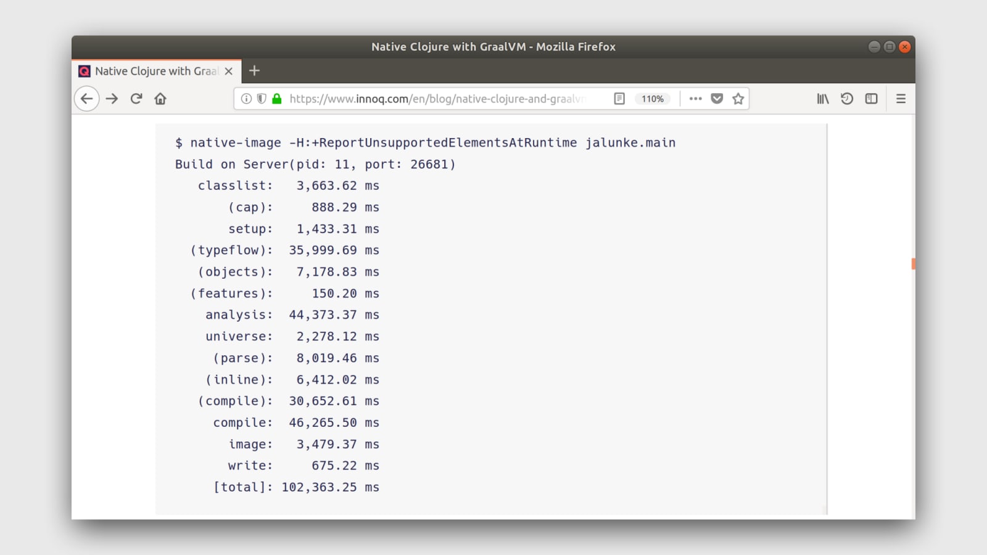Image resolution: width=987 pixels, height=555 pixels.
Task: Maximize the Firefox window
Action: [890, 47]
